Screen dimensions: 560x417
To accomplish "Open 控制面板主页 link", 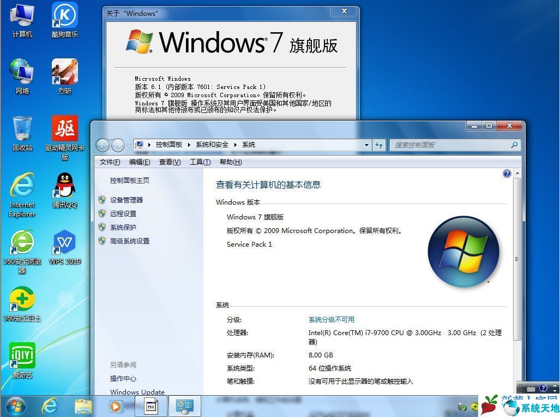I will click(130, 181).
